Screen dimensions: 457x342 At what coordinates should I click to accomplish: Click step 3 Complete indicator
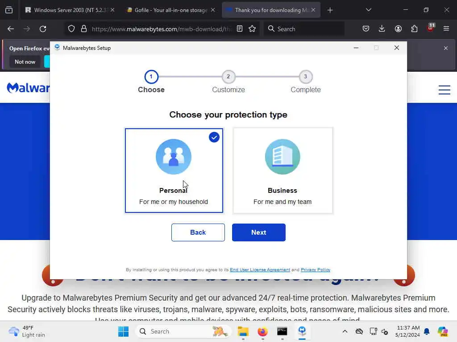click(305, 77)
